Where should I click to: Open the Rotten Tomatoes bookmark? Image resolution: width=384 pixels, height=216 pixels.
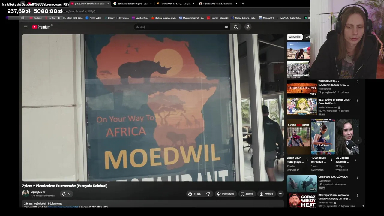tap(164, 18)
